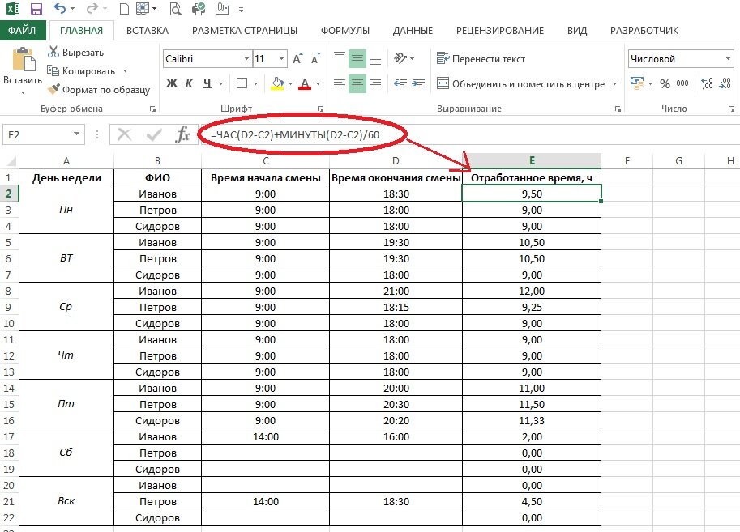Apply percent style format
Image resolution: width=740 pixels, height=532 pixels.
665,84
